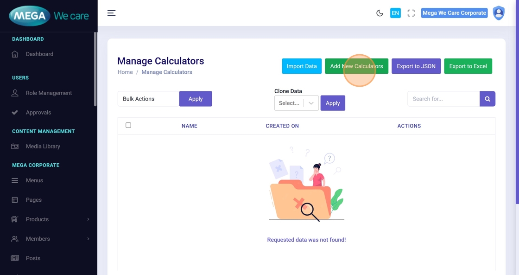
Task: Click the Products cart icon
Action: click(x=15, y=219)
